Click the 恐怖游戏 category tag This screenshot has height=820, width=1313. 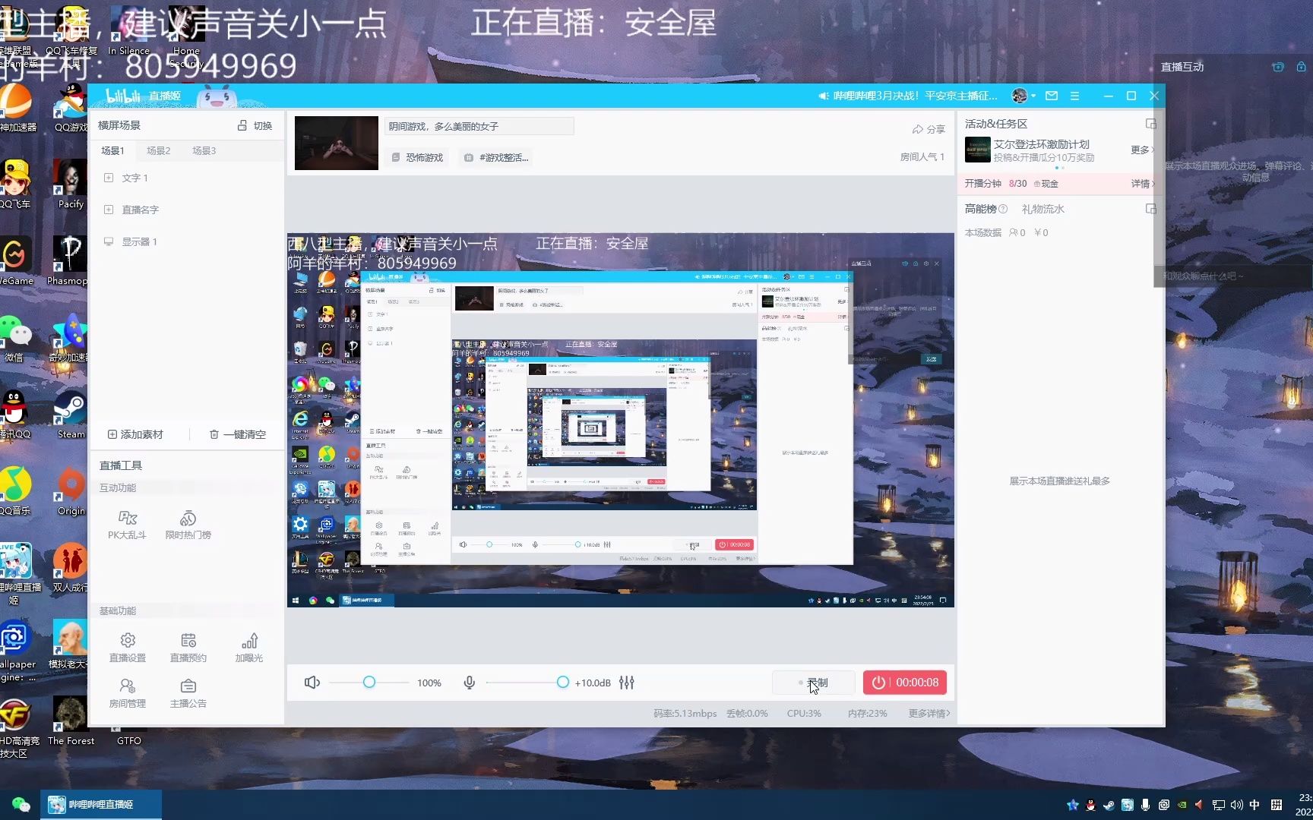point(417,157)
